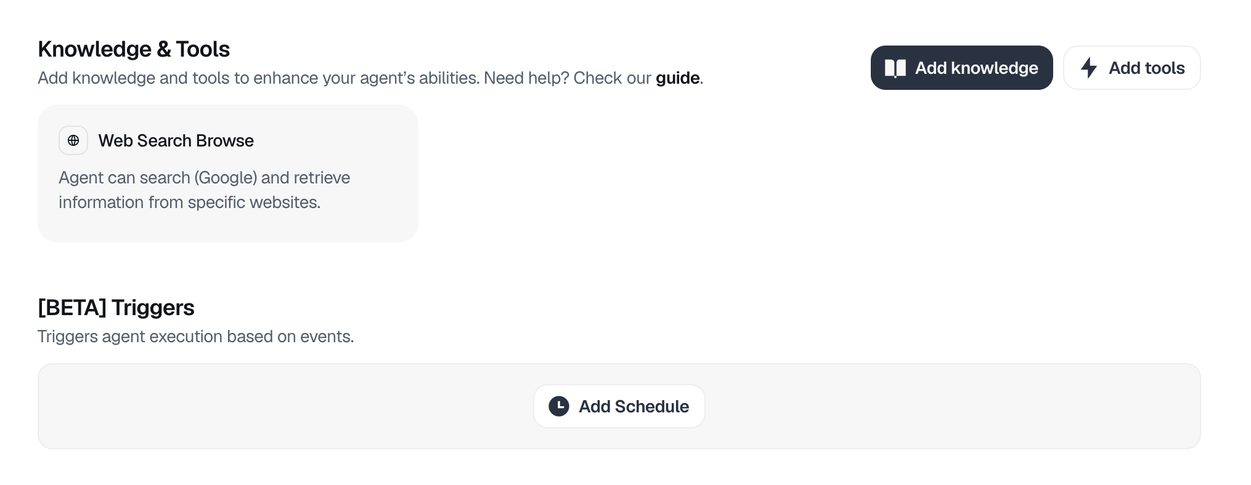Click the 'Add Schedule' text label

[634, 406]
